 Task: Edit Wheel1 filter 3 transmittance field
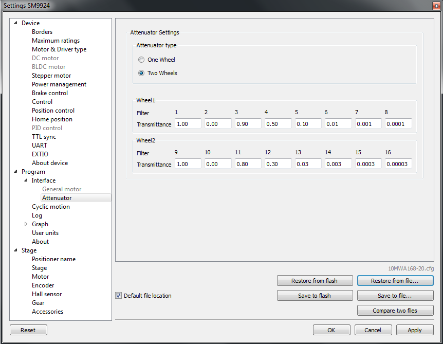click(248, 124)
